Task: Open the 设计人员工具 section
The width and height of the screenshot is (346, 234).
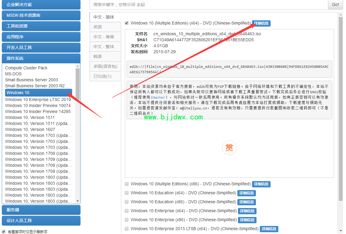Action: [x=41, y=221]
